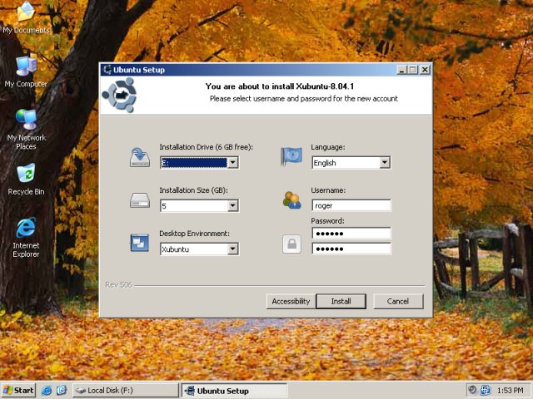
Task: Expand the Language dropdown set to English
Action: (x=351, y=163)
